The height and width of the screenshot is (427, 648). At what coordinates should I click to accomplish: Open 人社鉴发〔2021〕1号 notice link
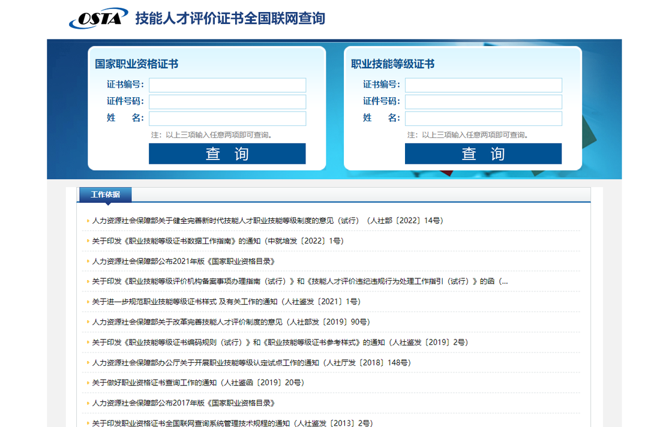(x=226, y=302)
